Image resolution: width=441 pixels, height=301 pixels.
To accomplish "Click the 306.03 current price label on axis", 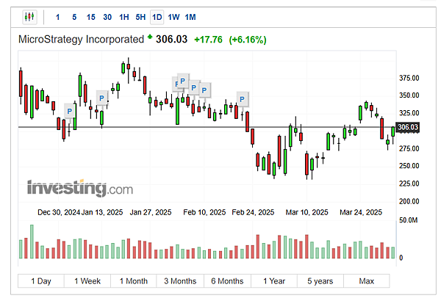I will (x=408, y=127).
